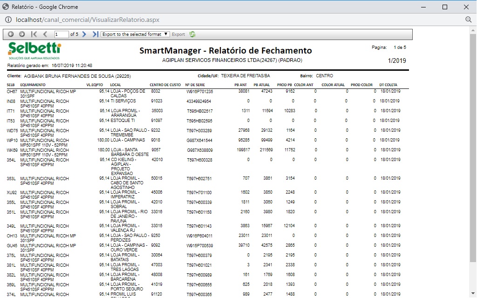Select serial number 43349924954
This screenshot has width=477, height=304.
(198, 101)
